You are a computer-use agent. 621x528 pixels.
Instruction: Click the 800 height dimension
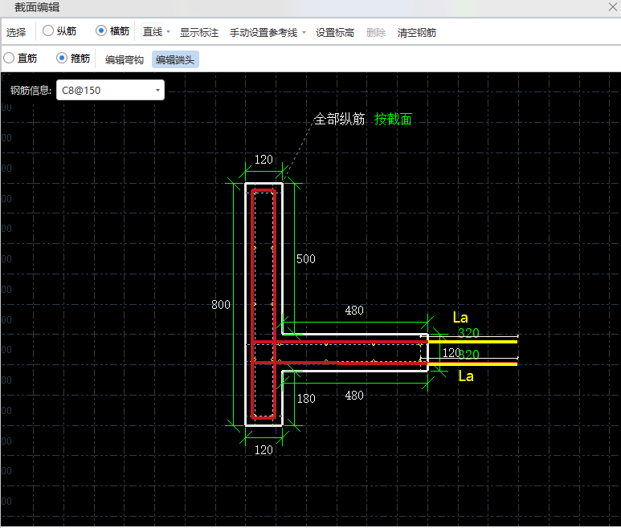click(221, 305)
